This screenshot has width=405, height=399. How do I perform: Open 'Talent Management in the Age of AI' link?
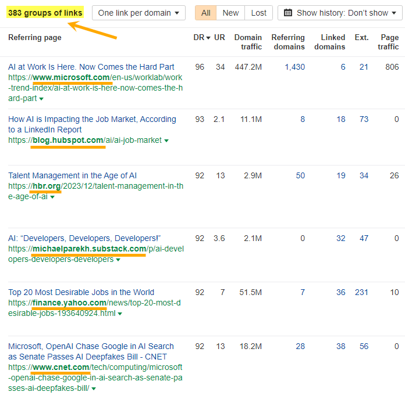pyautogui.click(x=72, y=175)
